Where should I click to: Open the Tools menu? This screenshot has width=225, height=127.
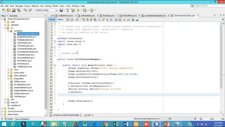[x=68, y=6]
